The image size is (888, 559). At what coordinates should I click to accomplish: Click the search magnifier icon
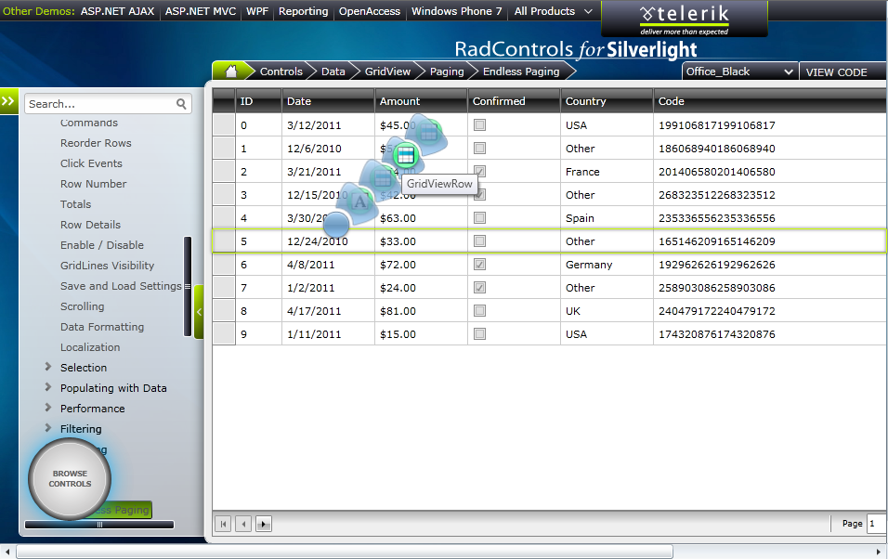click(181, 104)
